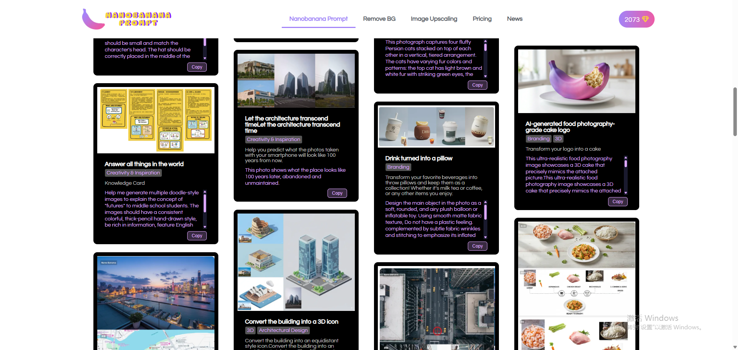This screenshot has height=350, width=738.
Task: Visit the News section
Action: (x=515, y=18)
